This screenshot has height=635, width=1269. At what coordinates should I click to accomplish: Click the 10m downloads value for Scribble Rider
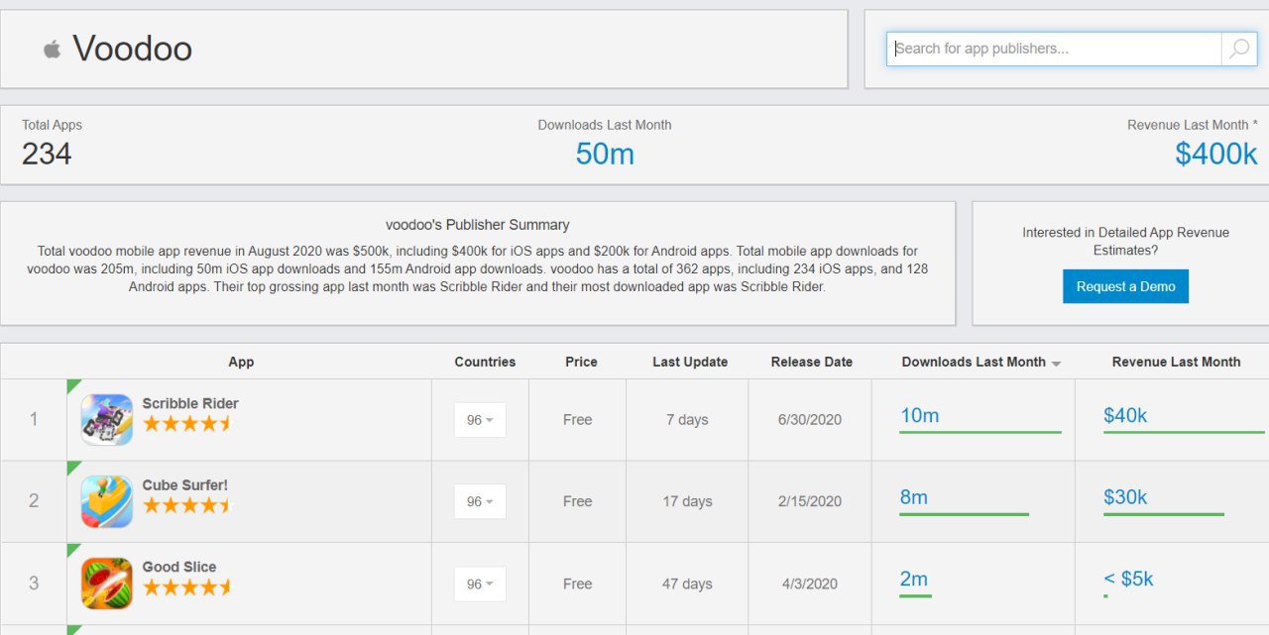(919, 416)
